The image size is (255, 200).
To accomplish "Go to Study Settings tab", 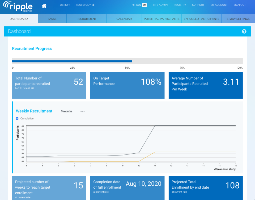I will (238, 19).
